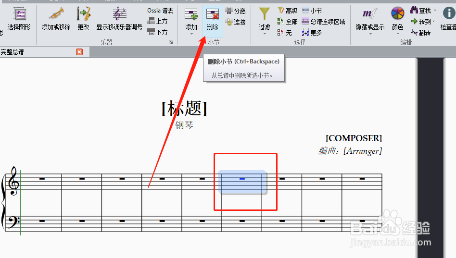
Task: Click the Flip (翻转) icon
Action: coord(414,32)
